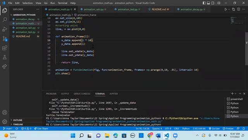
Task: Switch to the JUPYTER panel tab
Action: pos(114,94)
